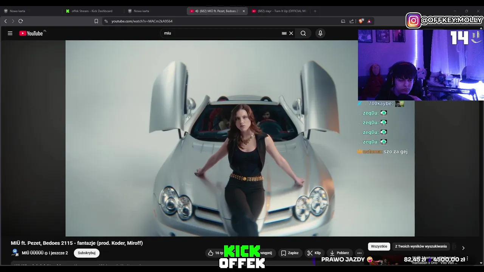Image resolution: width=484 pixels, height=272 pixels.
Task: Select the MIÜ ft. Pezet, Bedoes tab
Action: click(x=217, y=11)
